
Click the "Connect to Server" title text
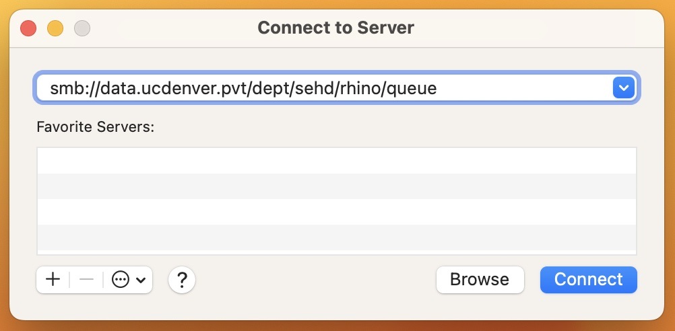tap(335, 28)
